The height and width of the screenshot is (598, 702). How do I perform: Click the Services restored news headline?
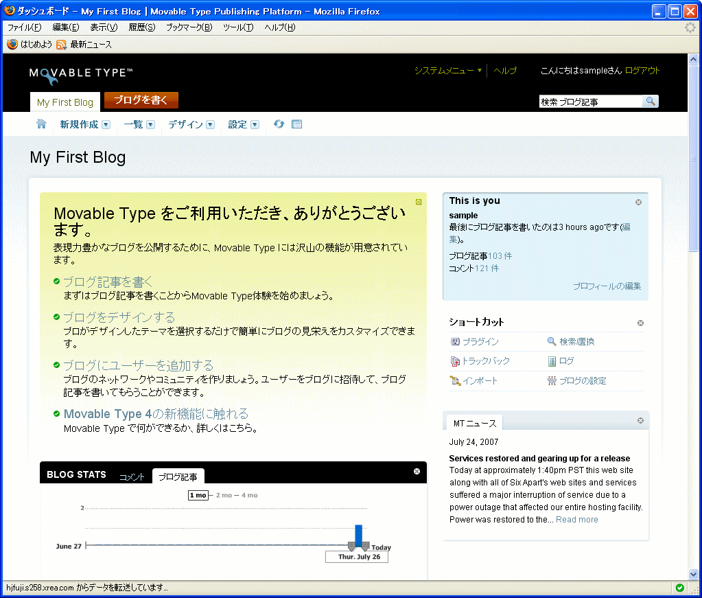tap(539, 458)
